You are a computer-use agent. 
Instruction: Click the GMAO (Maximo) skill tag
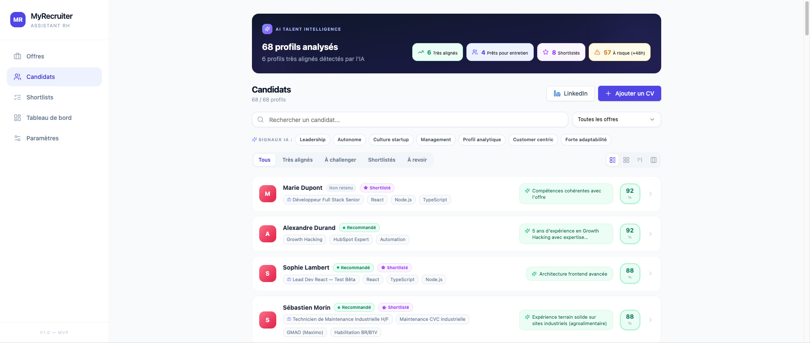[x=305, y=332]
